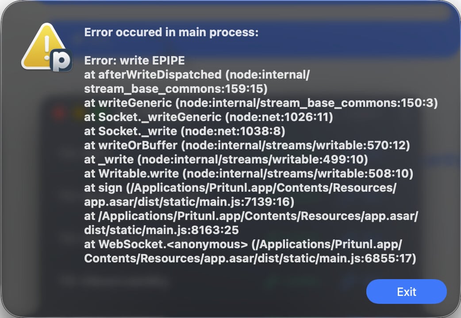Click the blurred red close button behind dialog

point(59,113)
